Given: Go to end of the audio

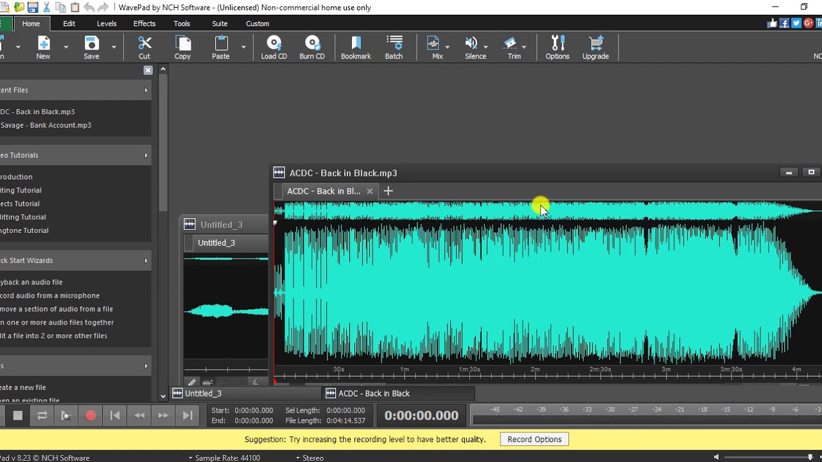Looking at the screenshot, I should coord(188,416).
